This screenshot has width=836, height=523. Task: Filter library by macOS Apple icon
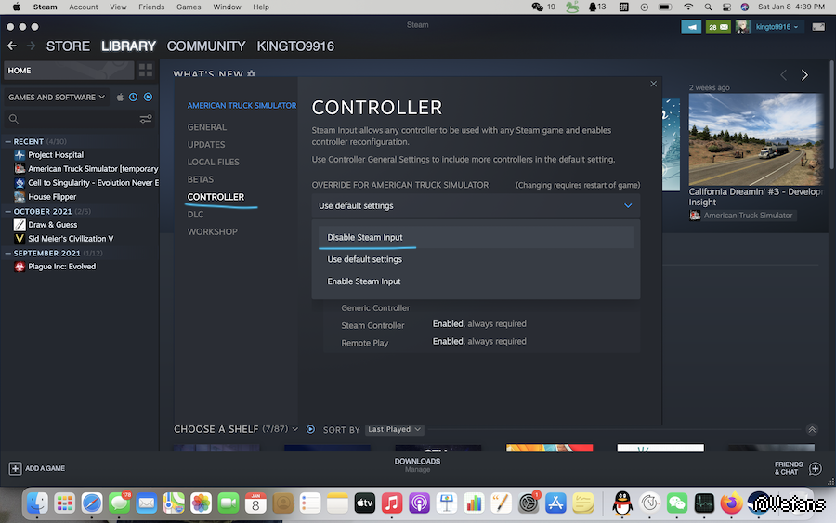click(x=120, y=97)
